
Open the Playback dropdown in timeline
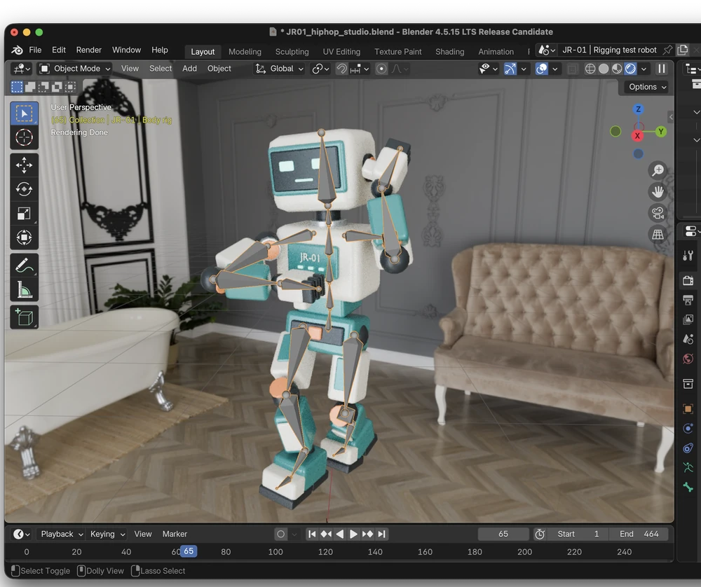[x=62, y=534]
